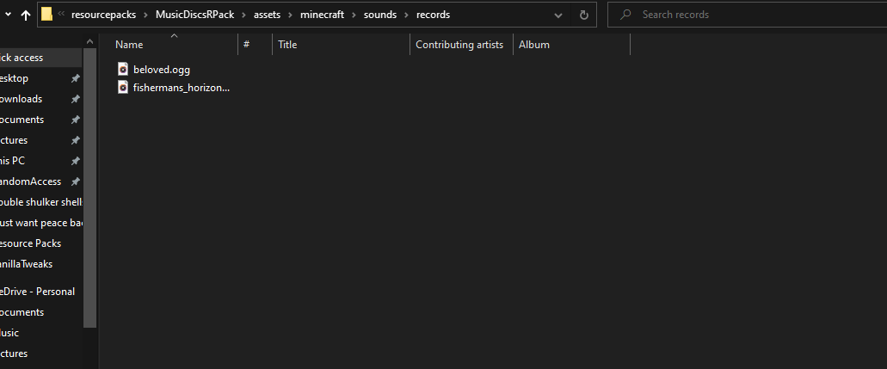Screen dimensions: 887x369
Task: Click the Up navigation arrow
Action: pyautogui.click(x=25, y=15)
